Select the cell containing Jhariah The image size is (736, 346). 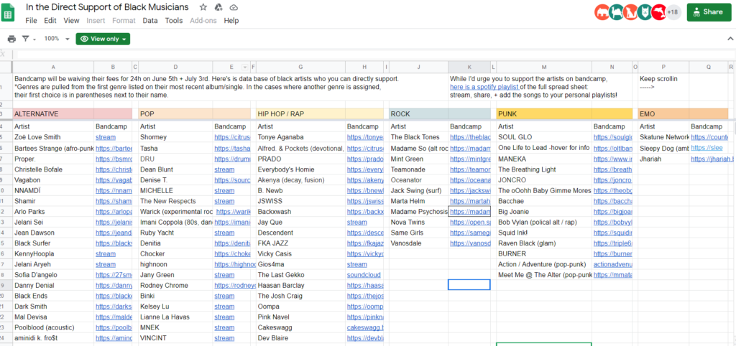663,159
